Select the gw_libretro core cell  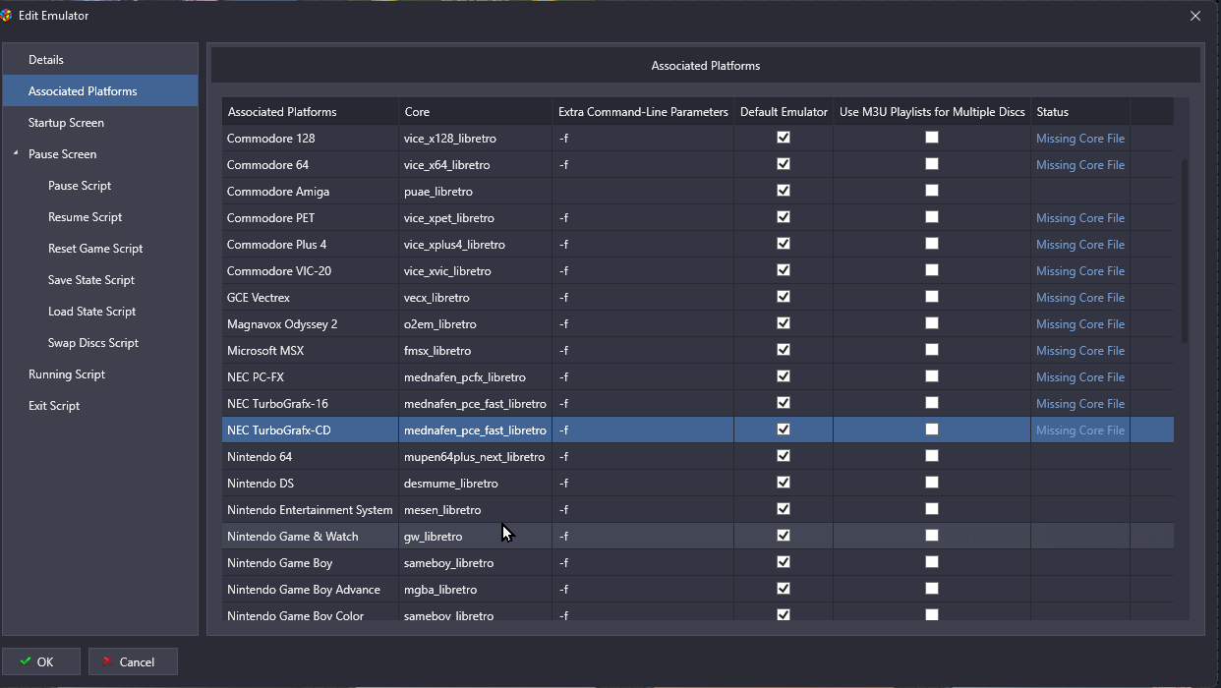click(475, 537)
